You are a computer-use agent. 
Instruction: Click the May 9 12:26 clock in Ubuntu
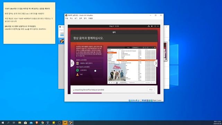coord(114,26)
